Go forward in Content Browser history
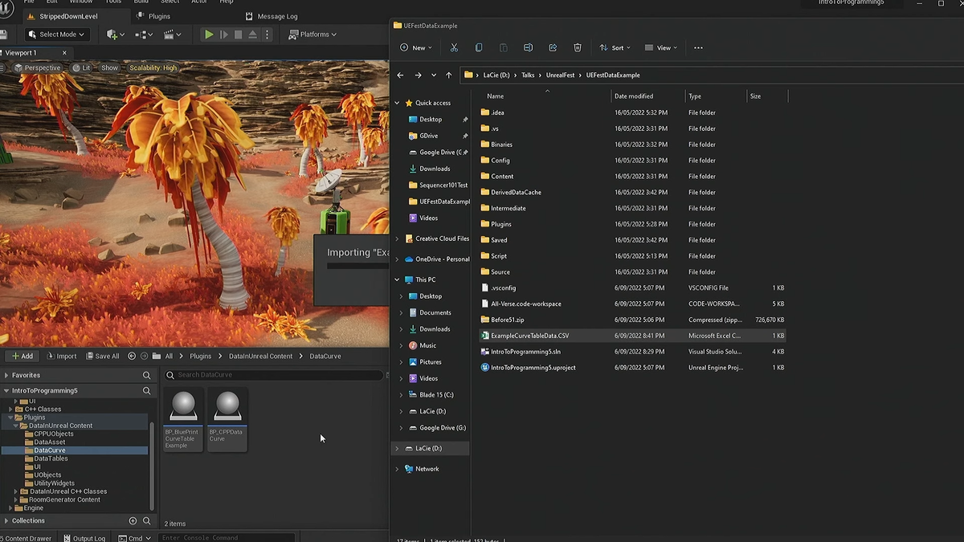This screenshot has width=964, height=542. 144,356
